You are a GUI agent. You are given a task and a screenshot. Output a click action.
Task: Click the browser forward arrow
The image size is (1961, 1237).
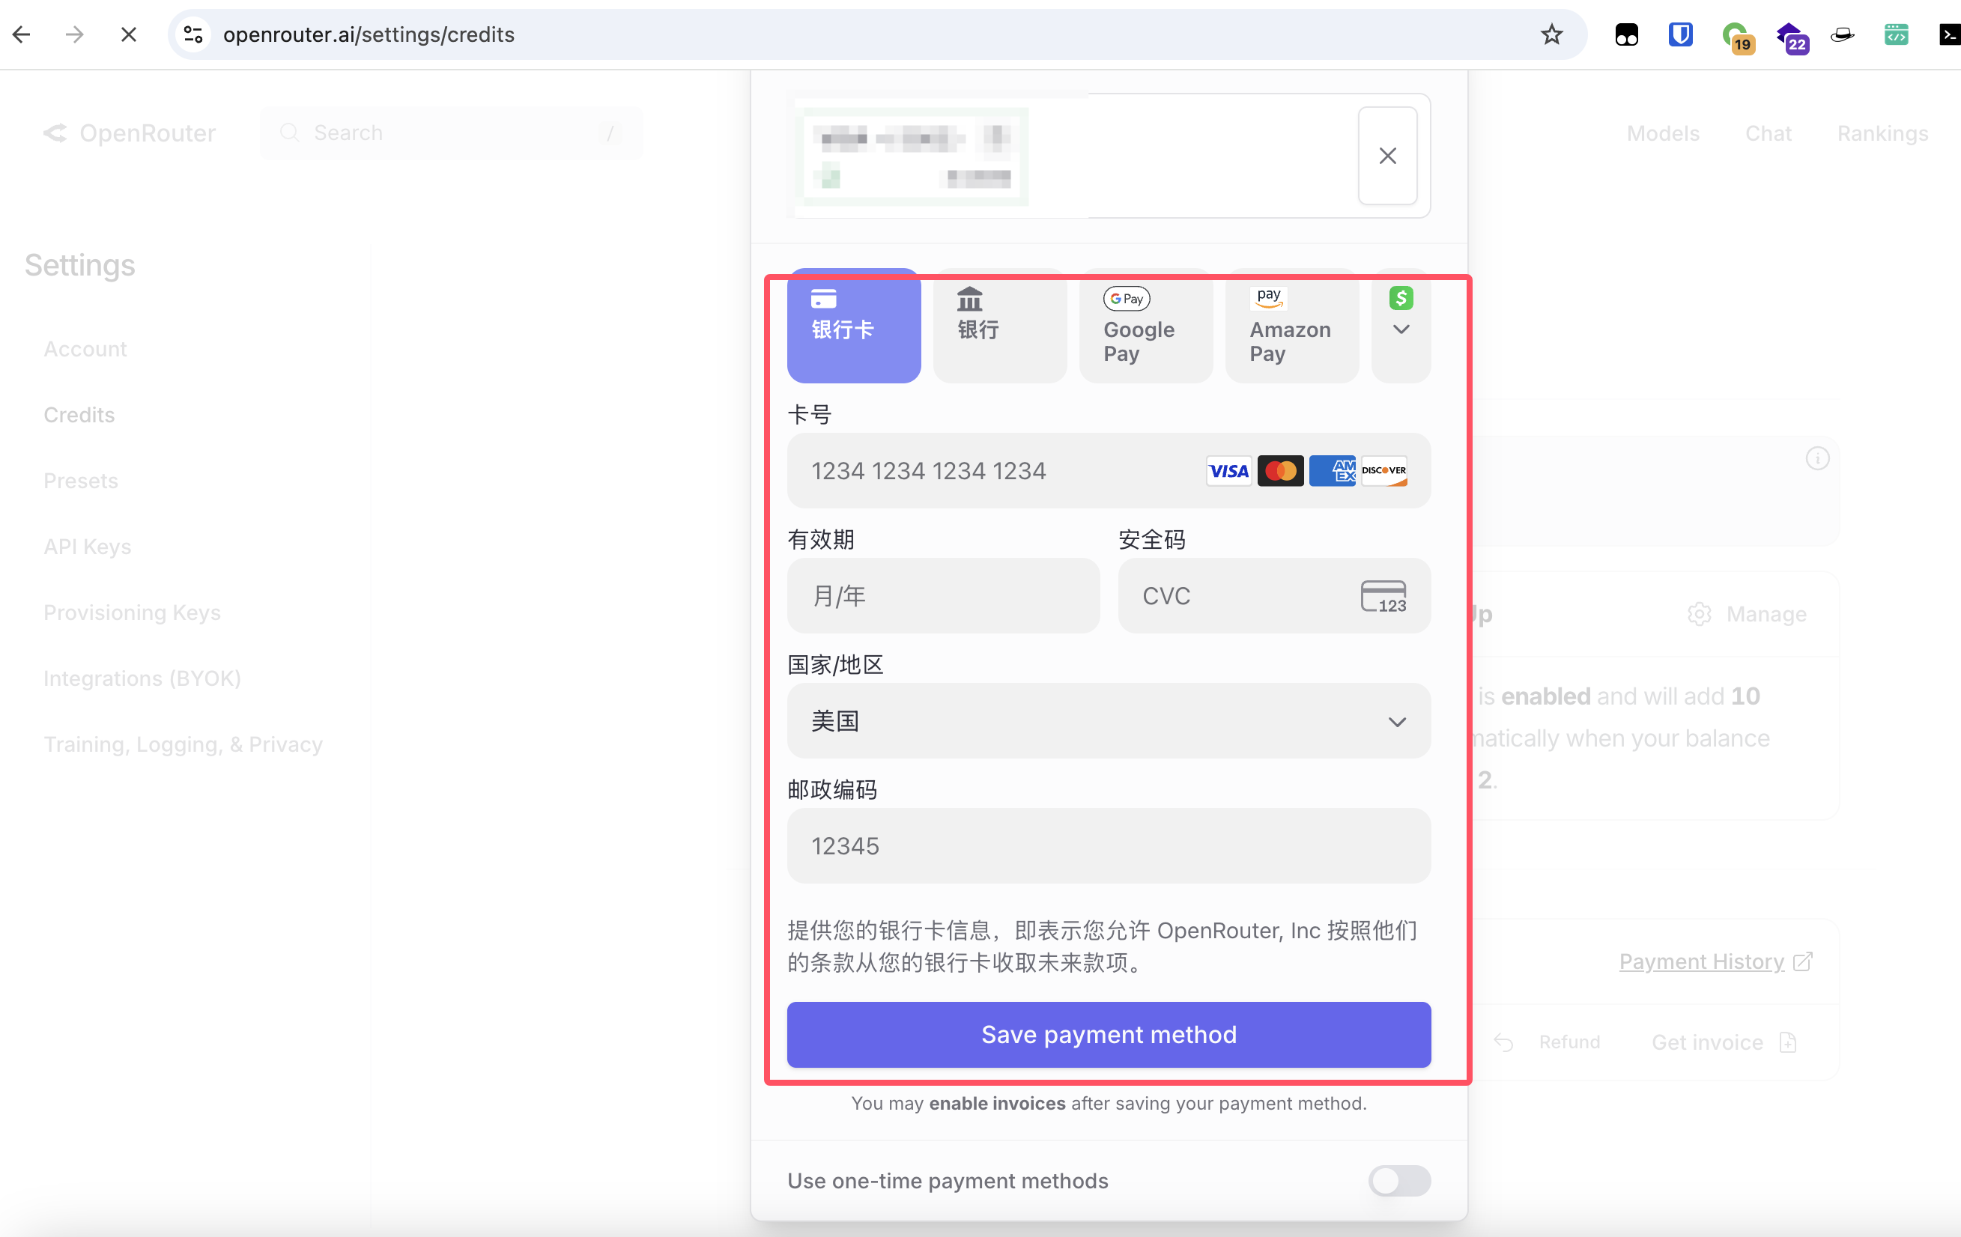(x=75, y=34)
